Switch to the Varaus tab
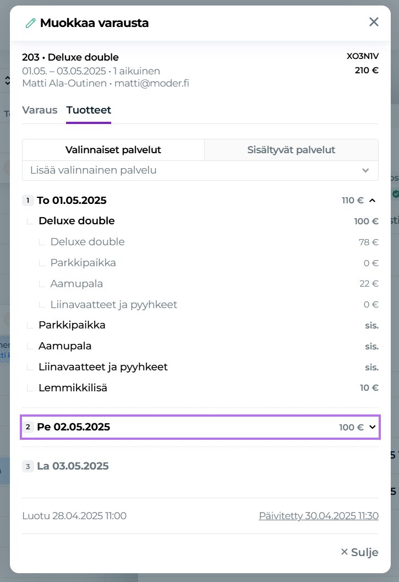 pyautogui.click(x=40, y=110)
